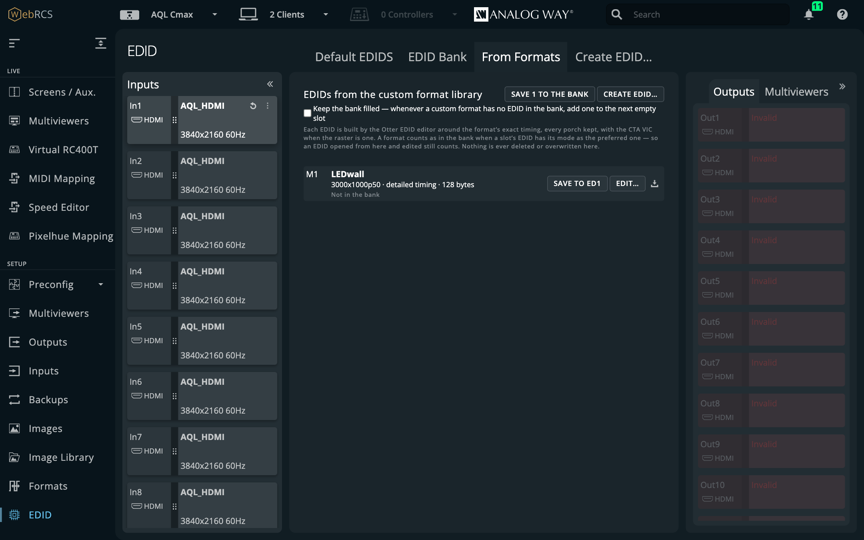The height and width of the screenshot is (540, 864).
Task: Select the In7 input card
Action: [202, 451]
